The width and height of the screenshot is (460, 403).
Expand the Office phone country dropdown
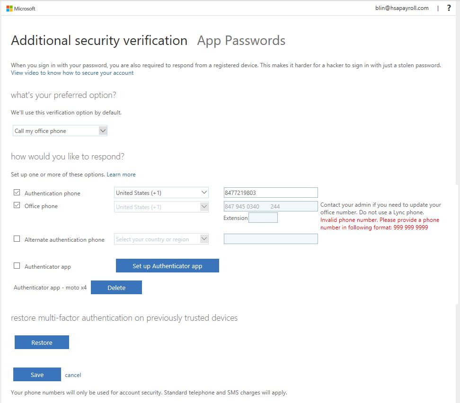pyautogui.click(x=161, y=207)
